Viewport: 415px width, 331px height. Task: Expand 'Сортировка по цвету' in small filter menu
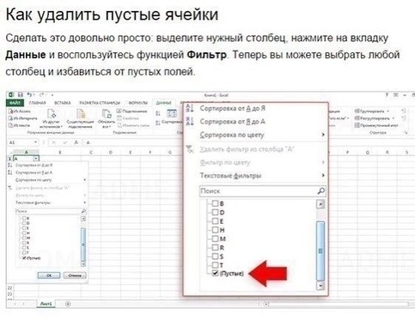[x=85, y=180]
